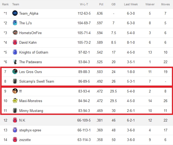Sort table by the W-L-T header
This screenshot has width=173, height=145.
84,4
